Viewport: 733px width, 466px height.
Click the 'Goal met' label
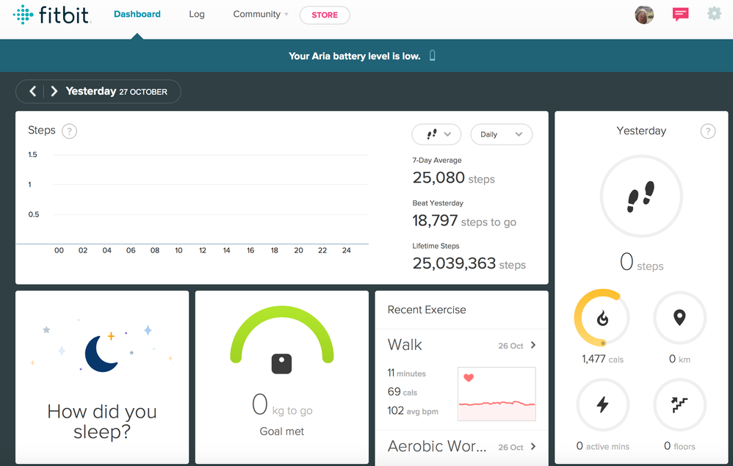282,432
